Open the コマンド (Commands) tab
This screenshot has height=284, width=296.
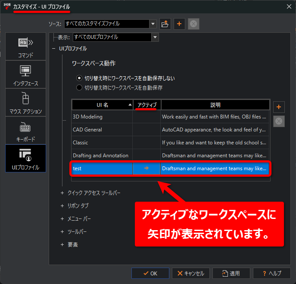[x=26, y=47]
